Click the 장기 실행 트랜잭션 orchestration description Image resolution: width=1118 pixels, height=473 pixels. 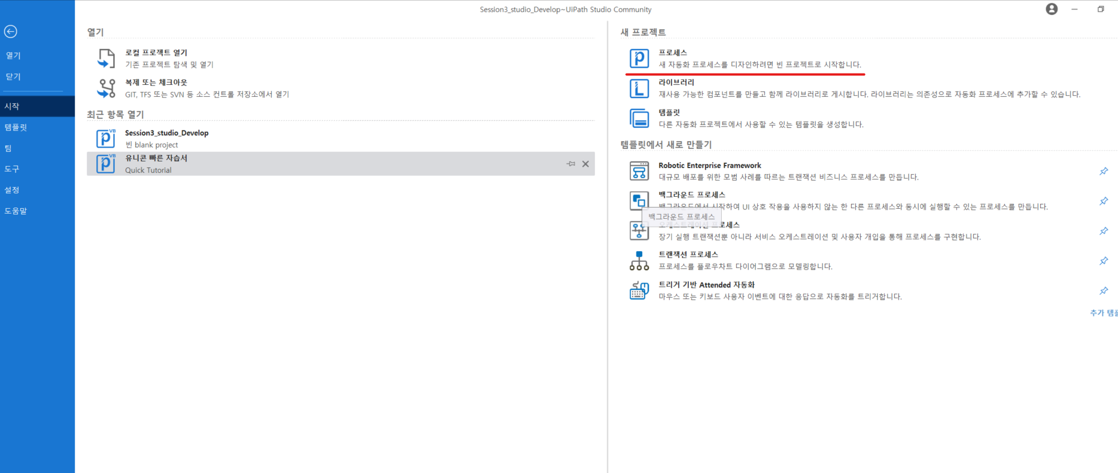820,237
